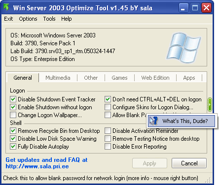Click the Cancel button
This screenshot has height=185, width=219.
click(189, 163)
